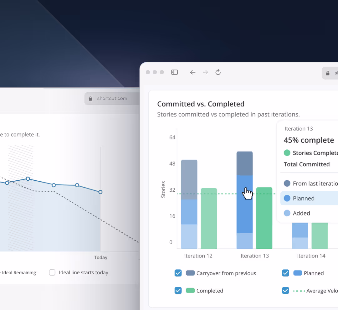Click the Iteration 13 axis label
Viewport: 338px width, 310px height.
click(x=254, y=256)
